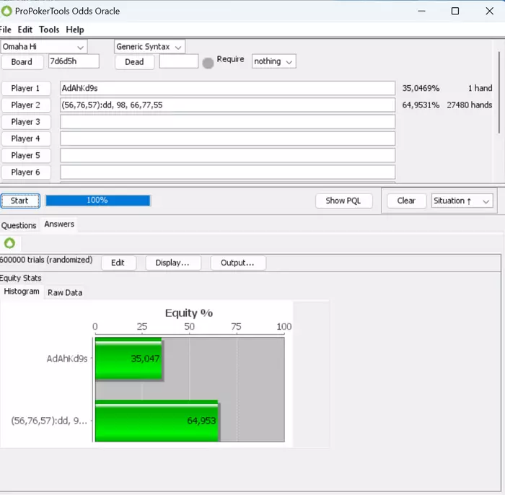Screen dimensions: 505x495
Task: Open the Tools menu
Action: [x=49, y=30]
